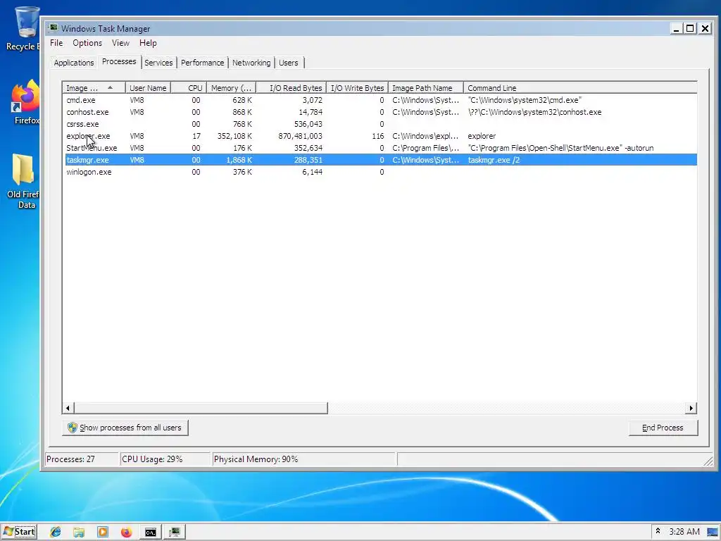Image resolution: width=721 pixels, height=541 pixels.
Task: Select the conhost.exe process
Action: click(380, 112)
